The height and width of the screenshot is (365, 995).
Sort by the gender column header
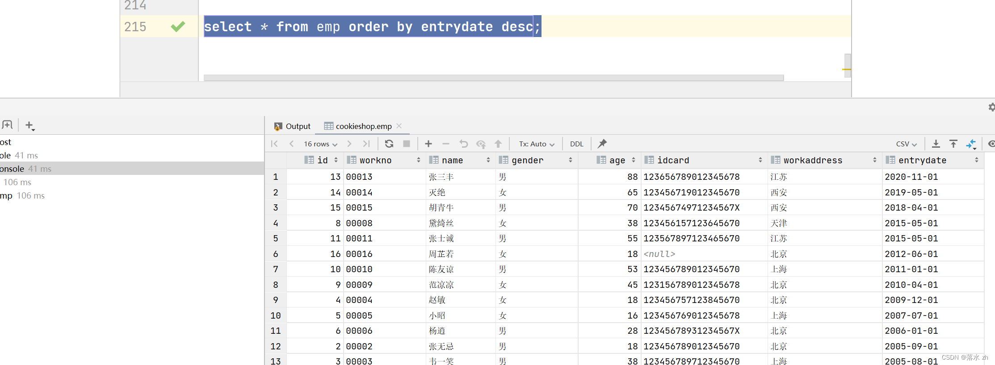coord(536,160)
